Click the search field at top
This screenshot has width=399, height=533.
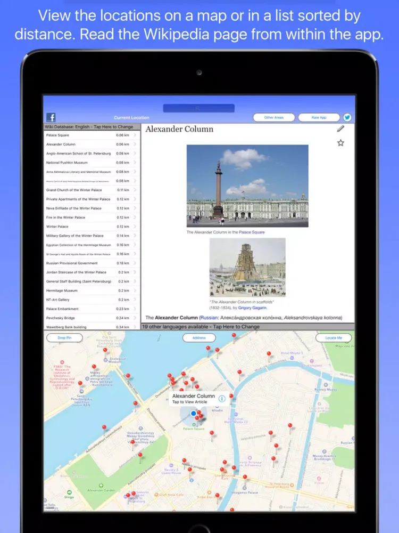pos(199,108)
